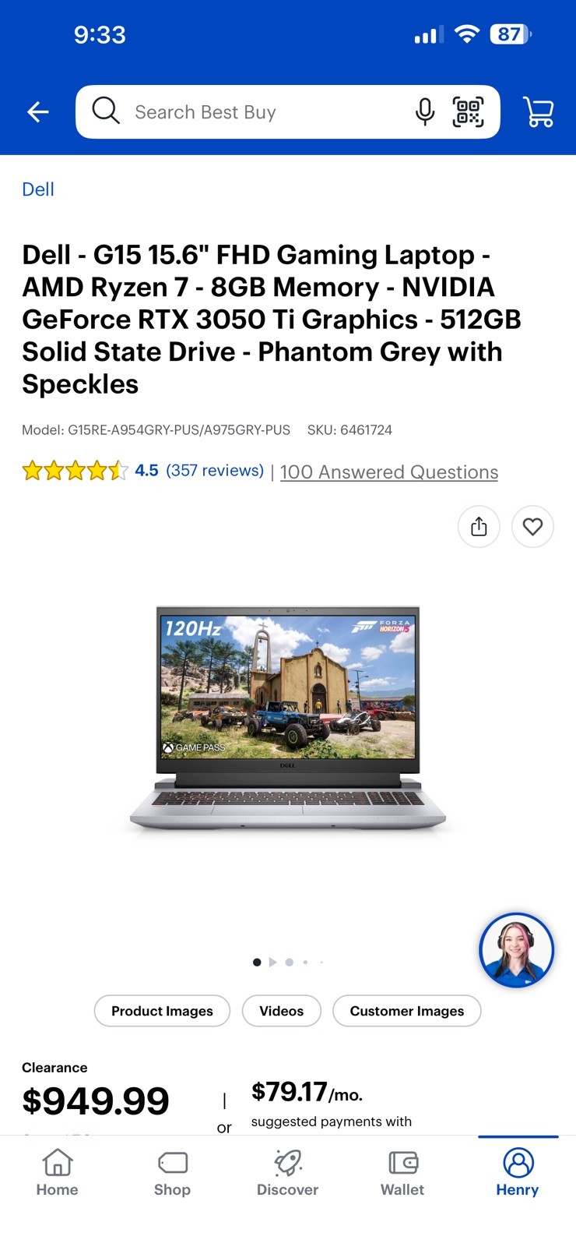Open the QR code scanner
This screenshot has height=1247, width=576.
(468, 112)
